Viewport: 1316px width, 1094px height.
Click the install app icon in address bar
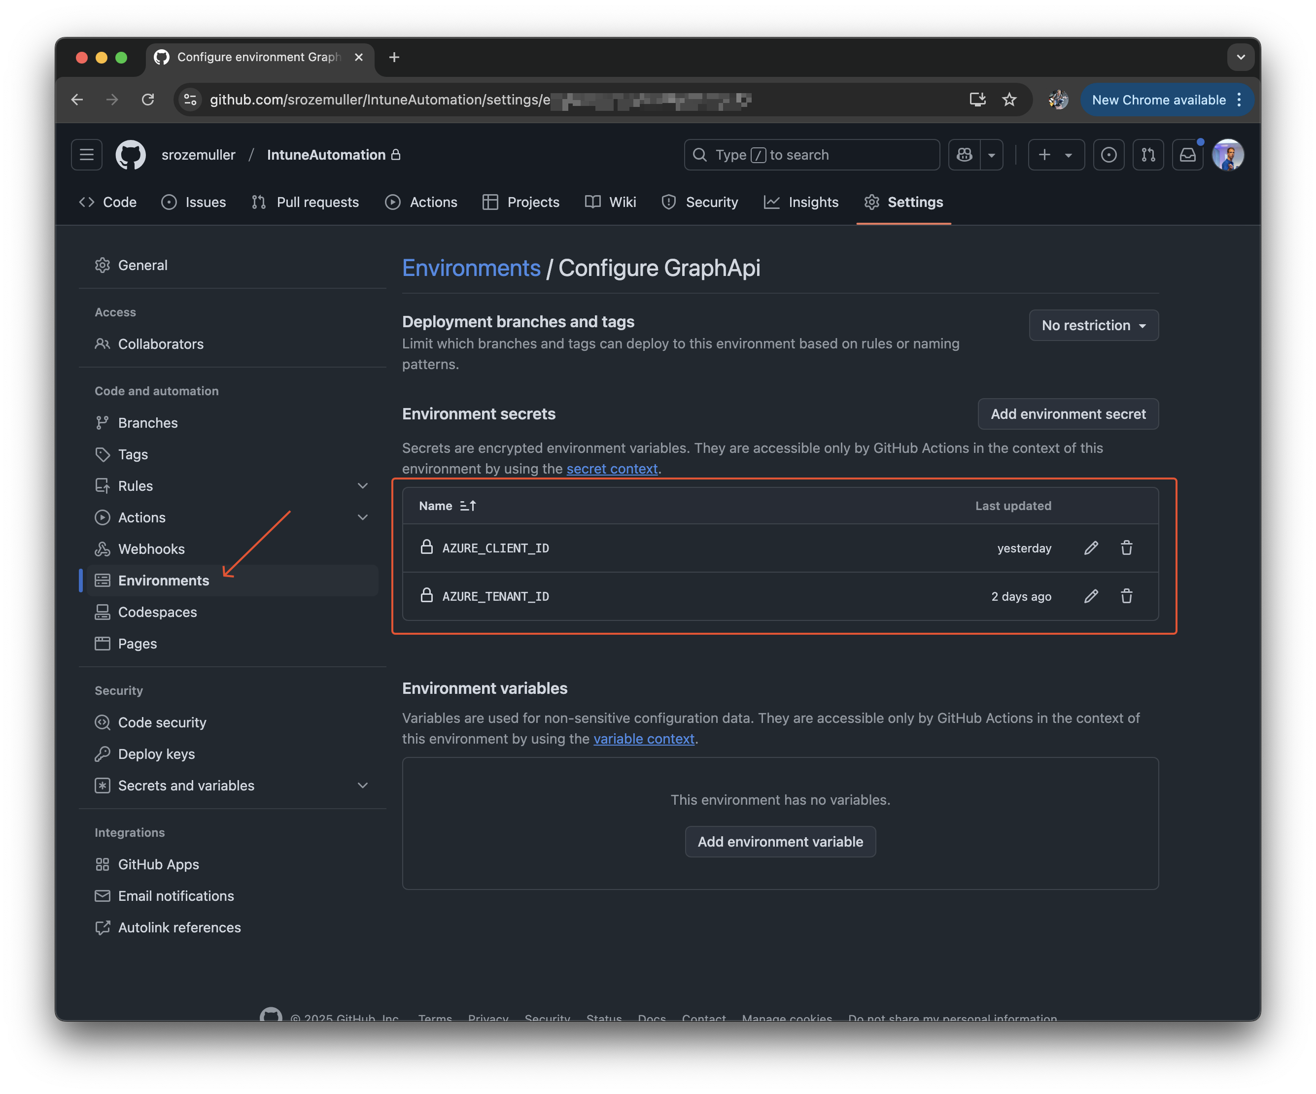point(977,100)
